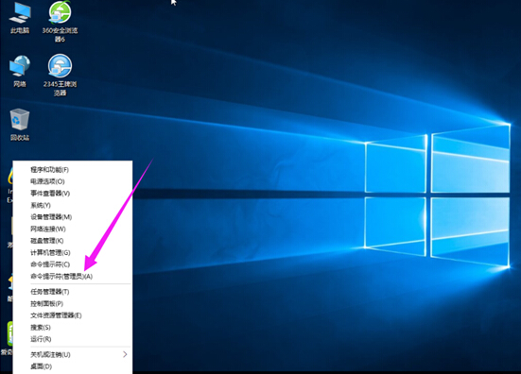The image size is (521, 374).
Task: Expand the 关机或注销(U) submenu arrow
Action: [125, 354]
